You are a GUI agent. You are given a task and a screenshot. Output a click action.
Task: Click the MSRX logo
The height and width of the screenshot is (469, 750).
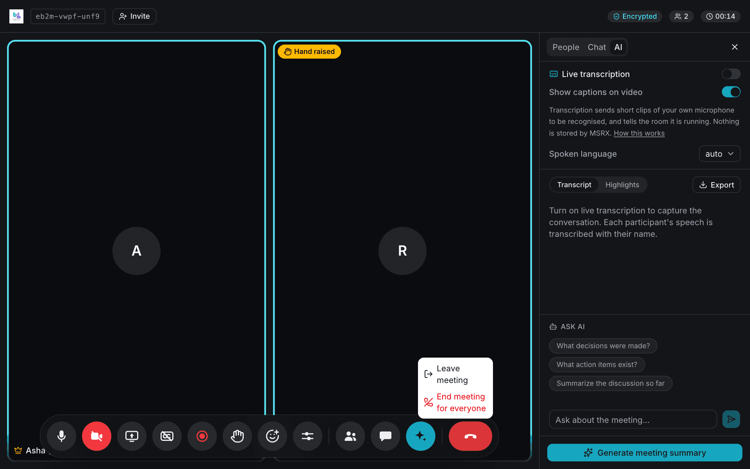click(x=16, y=16)
